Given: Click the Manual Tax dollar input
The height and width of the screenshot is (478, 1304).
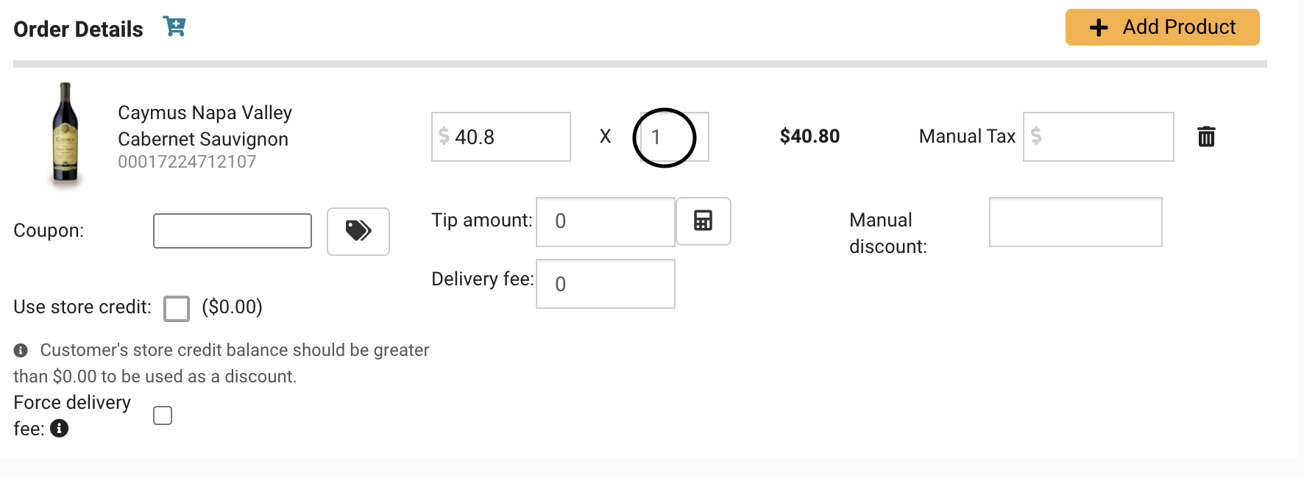Looking at the screenshot, I should point(1098,137).
